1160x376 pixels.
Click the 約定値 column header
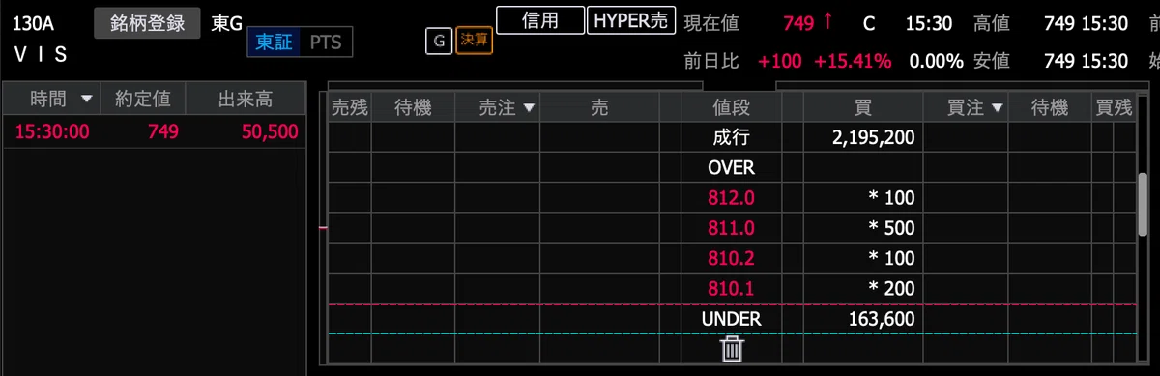143,99
